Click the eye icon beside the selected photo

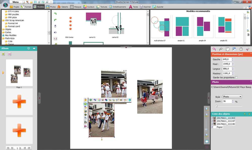click(86, 115)
